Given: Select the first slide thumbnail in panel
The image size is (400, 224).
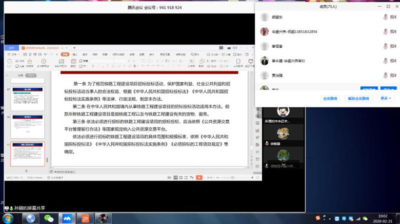Looking at the screenshot, I should tap(28, 99).
